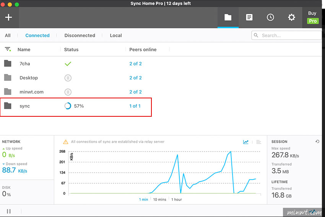325x217 pixels.
Task: Click the plus icon to add a folder
Action: [x=8, y=17]
